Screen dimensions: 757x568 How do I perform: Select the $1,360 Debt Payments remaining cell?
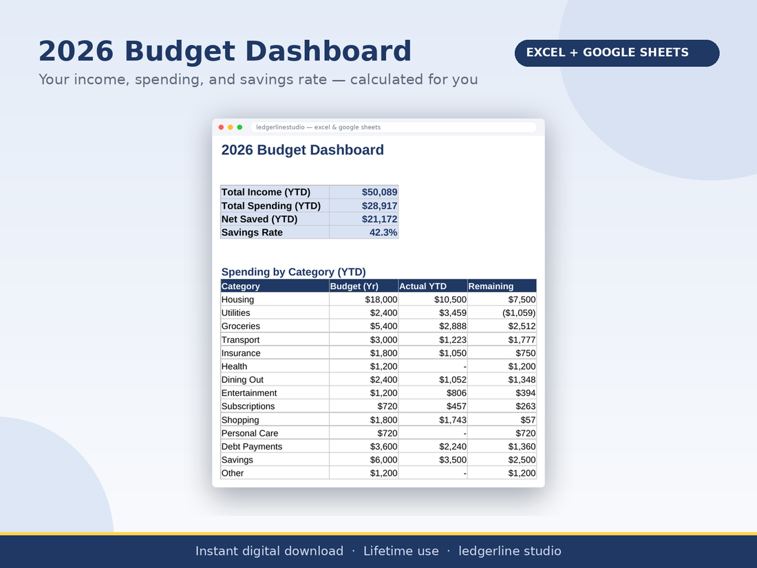pyautogui.click(x=502, y=446)
